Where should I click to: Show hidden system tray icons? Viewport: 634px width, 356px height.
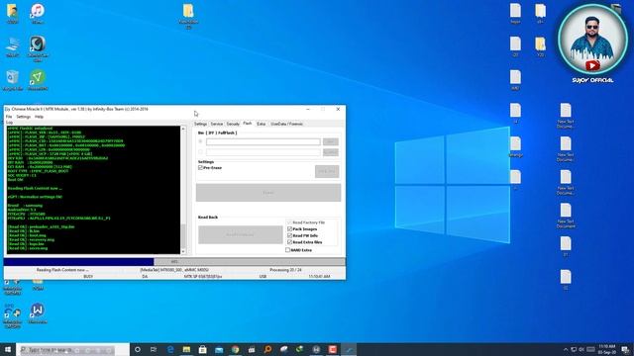tap(566, 349)
